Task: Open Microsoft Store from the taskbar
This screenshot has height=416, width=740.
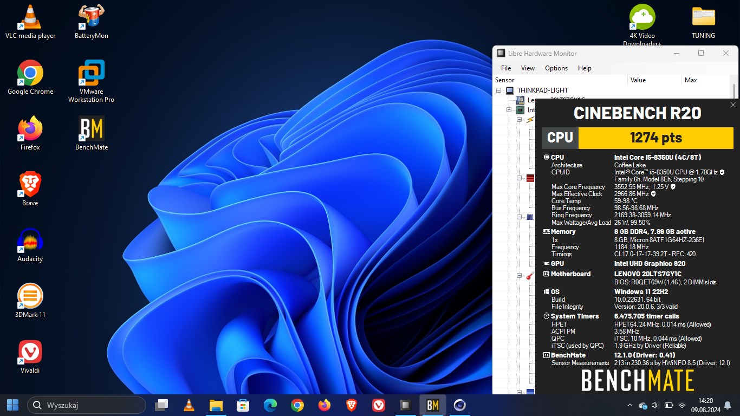Action: click(243, 405)
